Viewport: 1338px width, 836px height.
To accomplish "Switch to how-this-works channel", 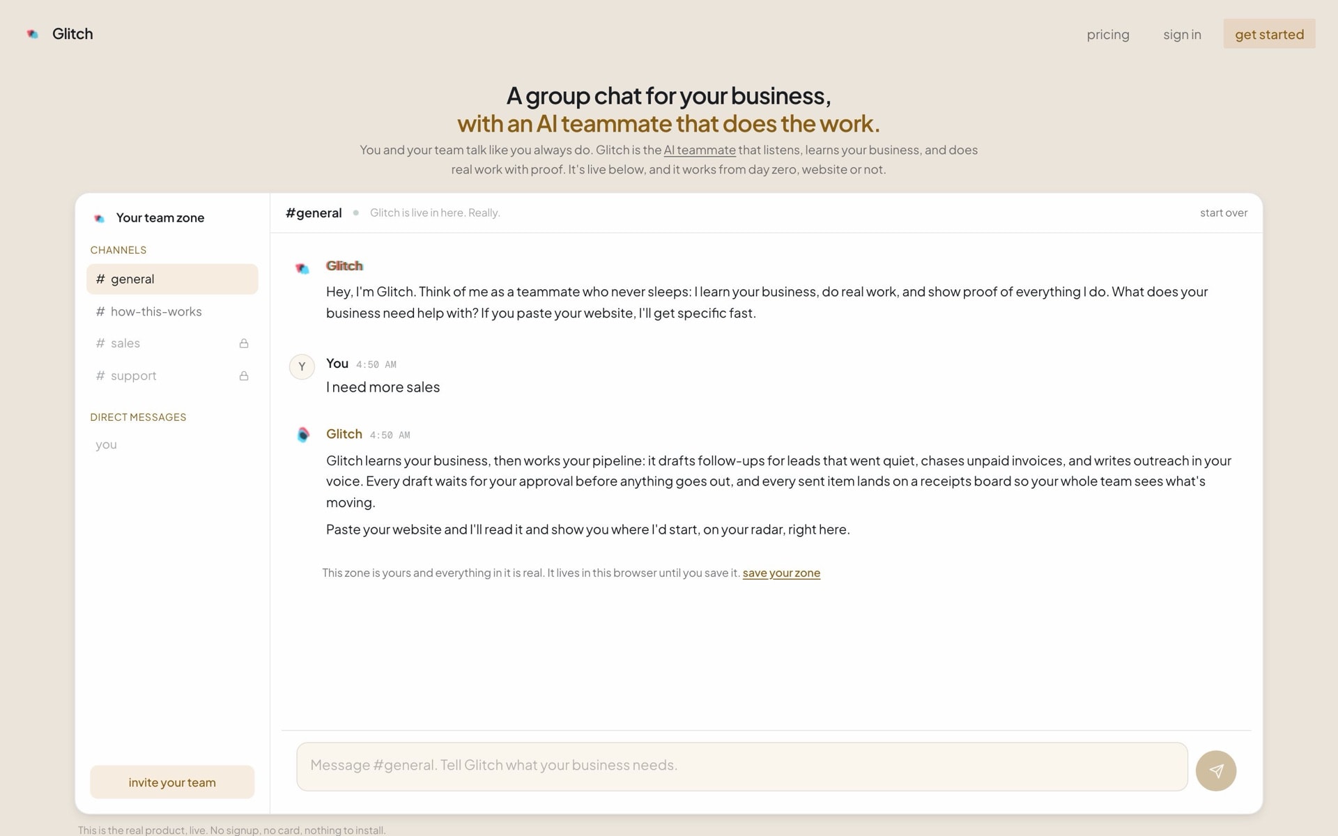I will tap(172, 311).
